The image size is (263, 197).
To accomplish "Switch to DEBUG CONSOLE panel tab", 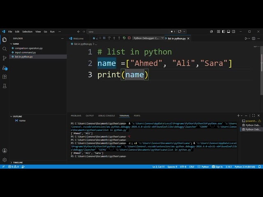I will pyautogui.click(x=106, y=116).
